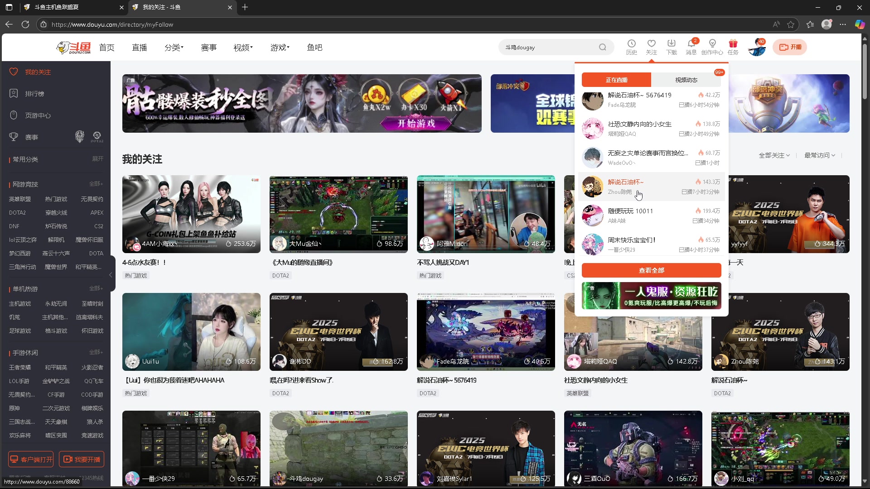
Task: Open the browser tab actions menu icon
Action: [x=9, y=7]
